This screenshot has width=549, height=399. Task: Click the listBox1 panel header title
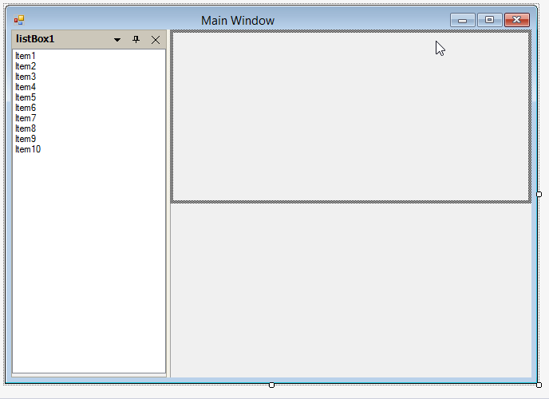pyautogui.click(x=35, y=39)
